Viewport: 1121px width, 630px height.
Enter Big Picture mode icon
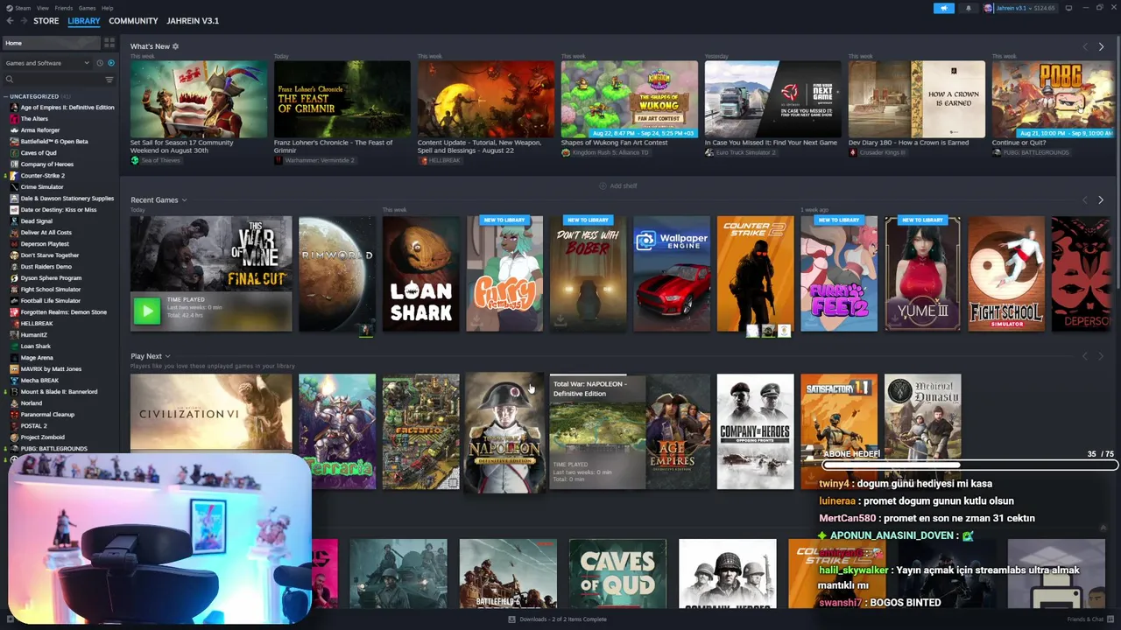1068,8
